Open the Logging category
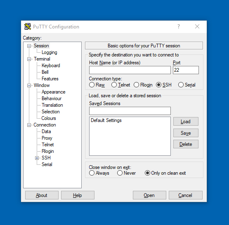The height and width of the screenshot is (225, 229). coord(50,52)
